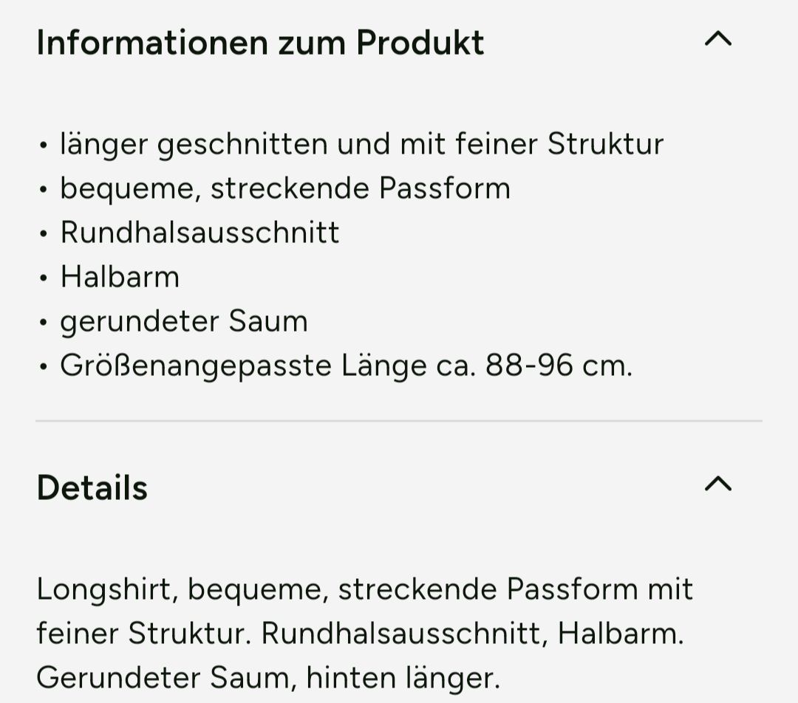Click Passform mit in Details paragraph
The height and width of the screenshot is (703, 798).
tap(599, 589)
